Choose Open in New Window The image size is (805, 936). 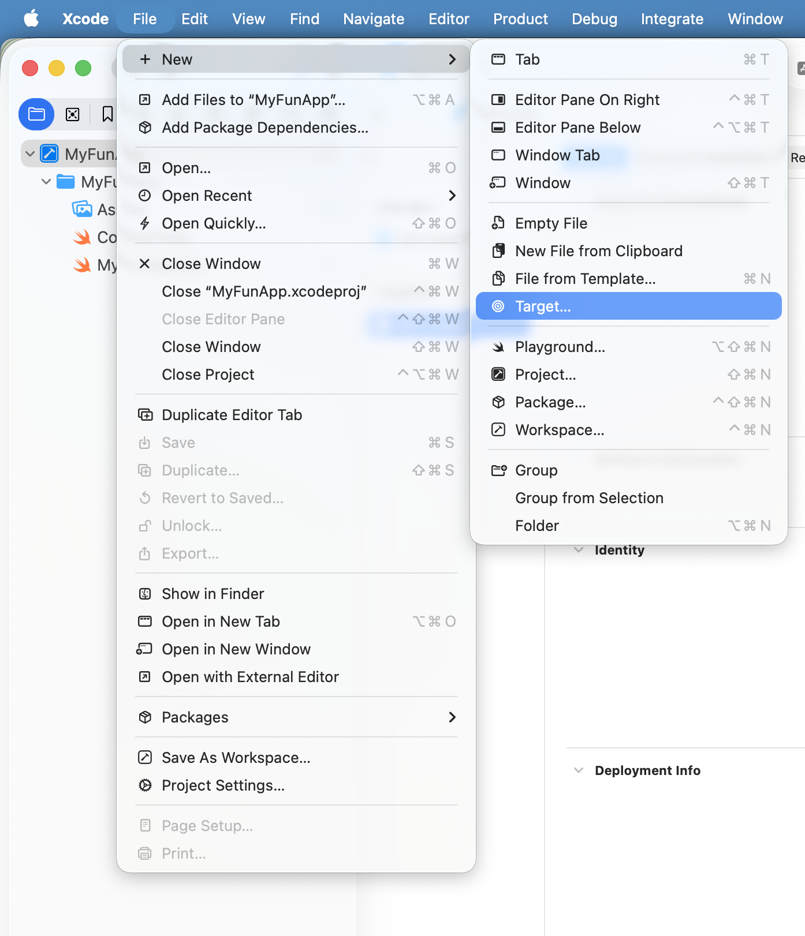pos(296,649)
